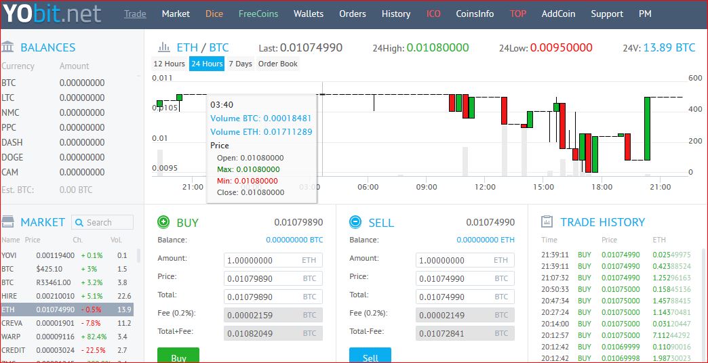Select the 24 Hours chart tab

207,64
